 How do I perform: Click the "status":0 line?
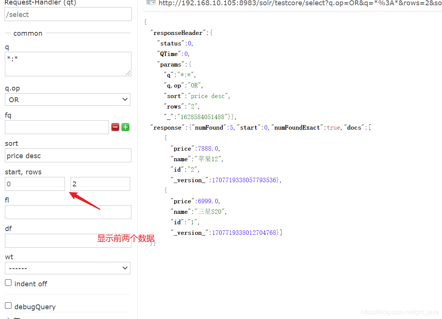[x=175, y=44]
